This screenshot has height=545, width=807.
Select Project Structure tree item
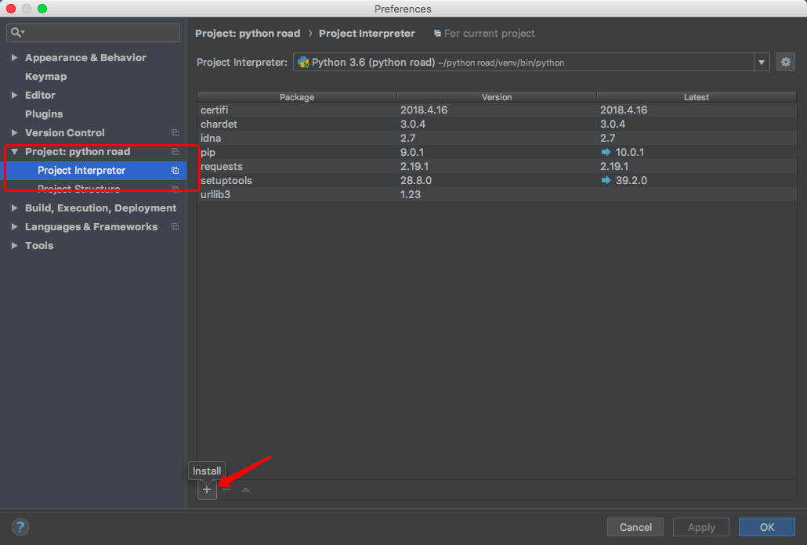[79, 189]
